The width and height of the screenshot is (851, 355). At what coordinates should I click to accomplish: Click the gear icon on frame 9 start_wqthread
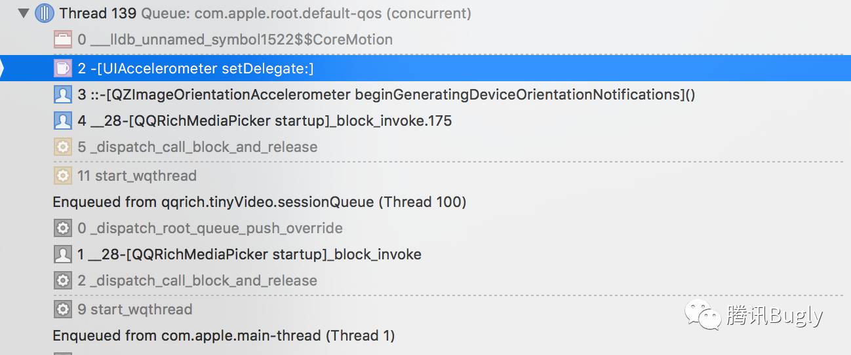click(62, 309)
